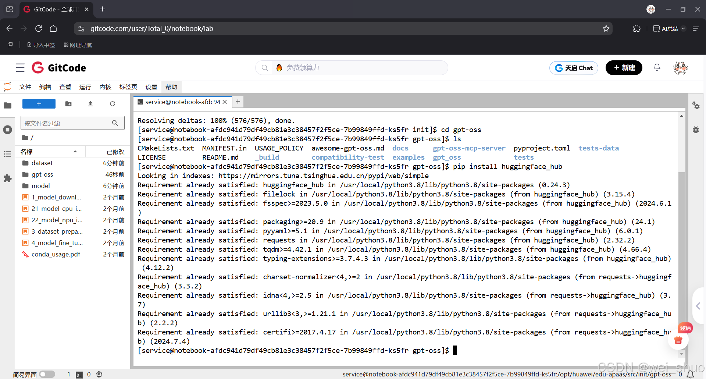The width and height of the screenshot is (706, 379).
Task: Open the property inspector gears icon
Action: coord(696,106)
